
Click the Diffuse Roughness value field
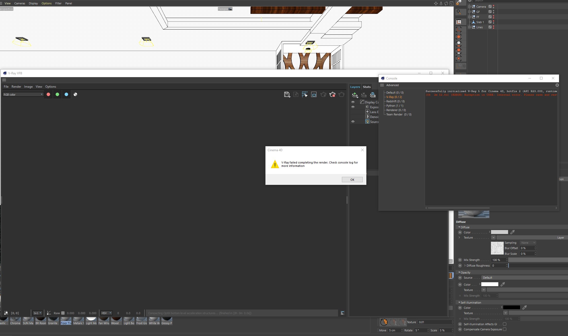(499, 266)
